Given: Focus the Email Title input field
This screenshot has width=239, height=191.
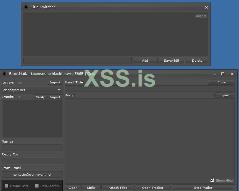Looking at the screenshot, I should [x=150, y=88].
